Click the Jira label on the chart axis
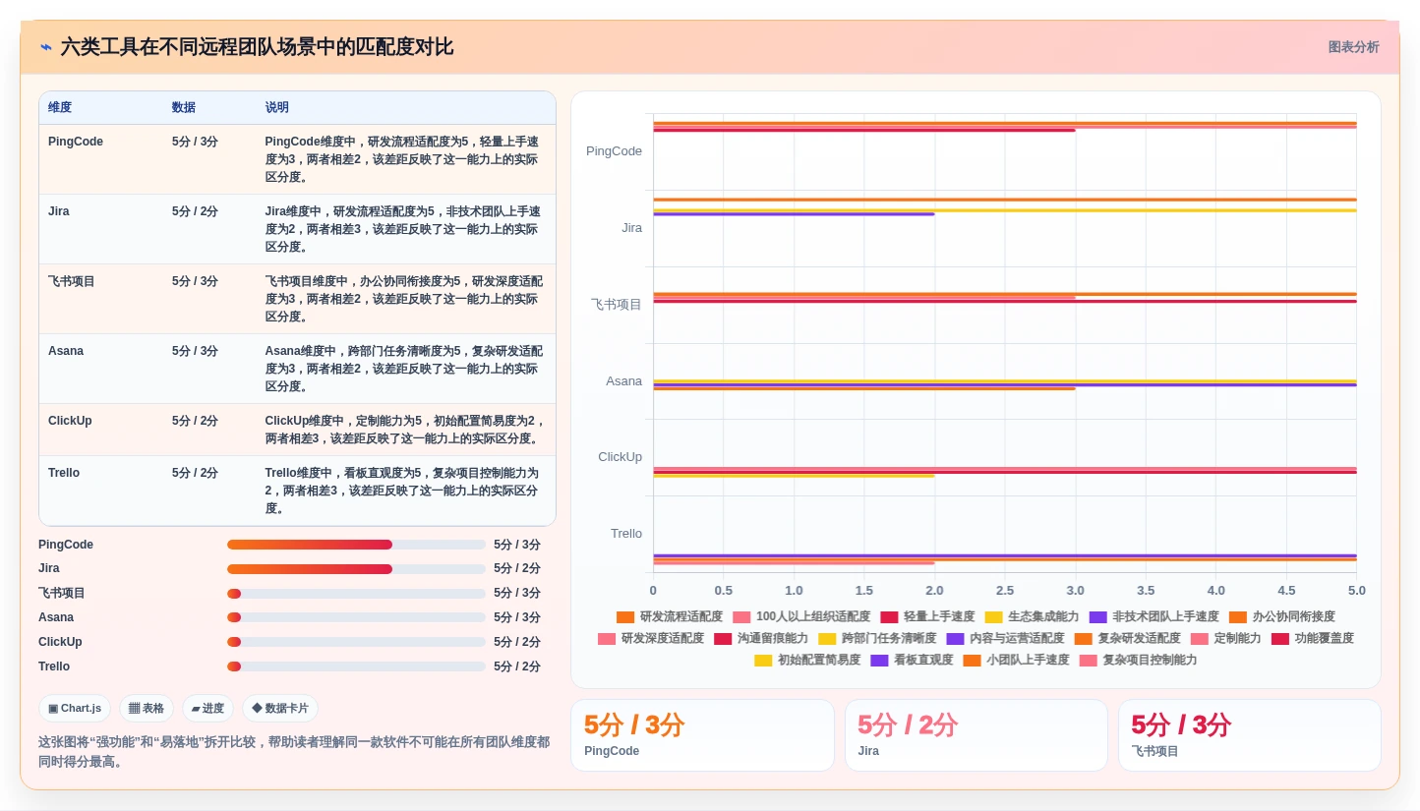Image resolution: width=1420 pixels, height=811 pixels. (631, 228)
